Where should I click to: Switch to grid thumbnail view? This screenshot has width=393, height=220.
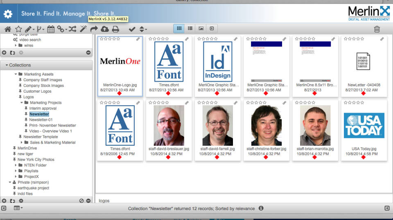coord(179,29)
